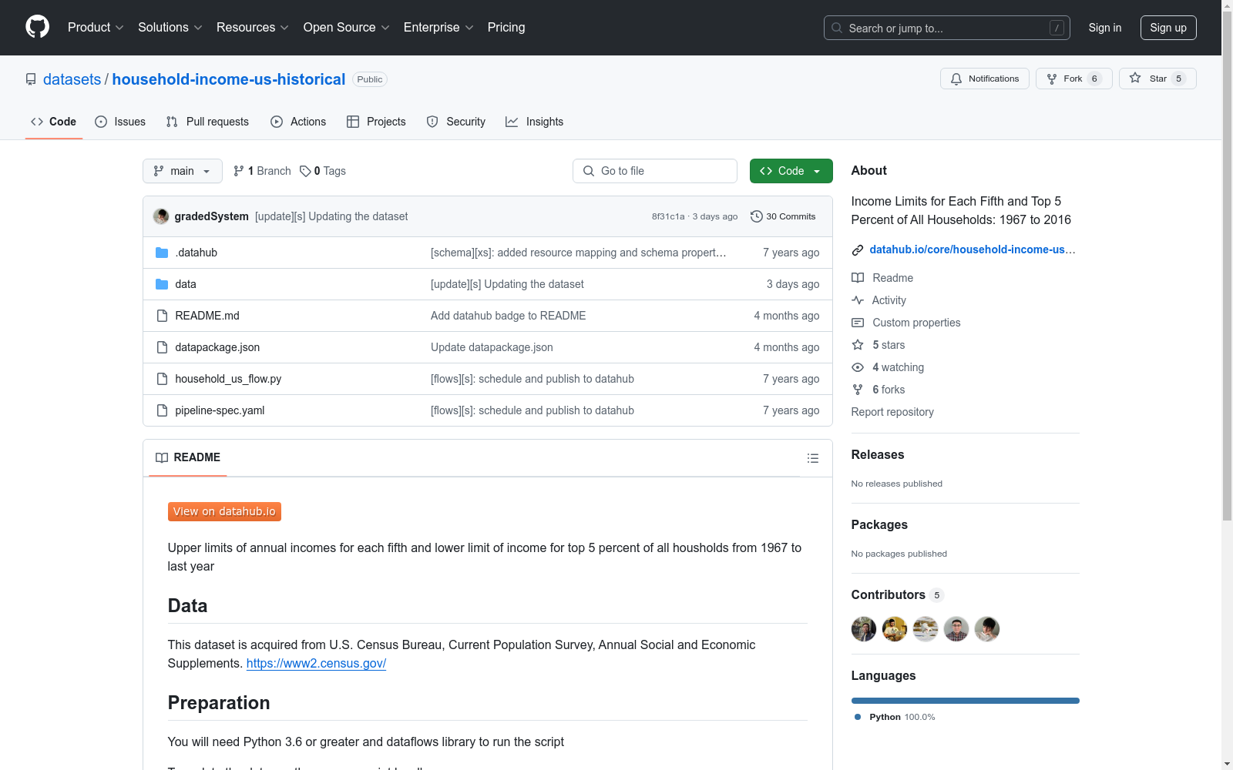Click the repository icon before datasets
The image size is (1233, 770).
click(31, 79)
